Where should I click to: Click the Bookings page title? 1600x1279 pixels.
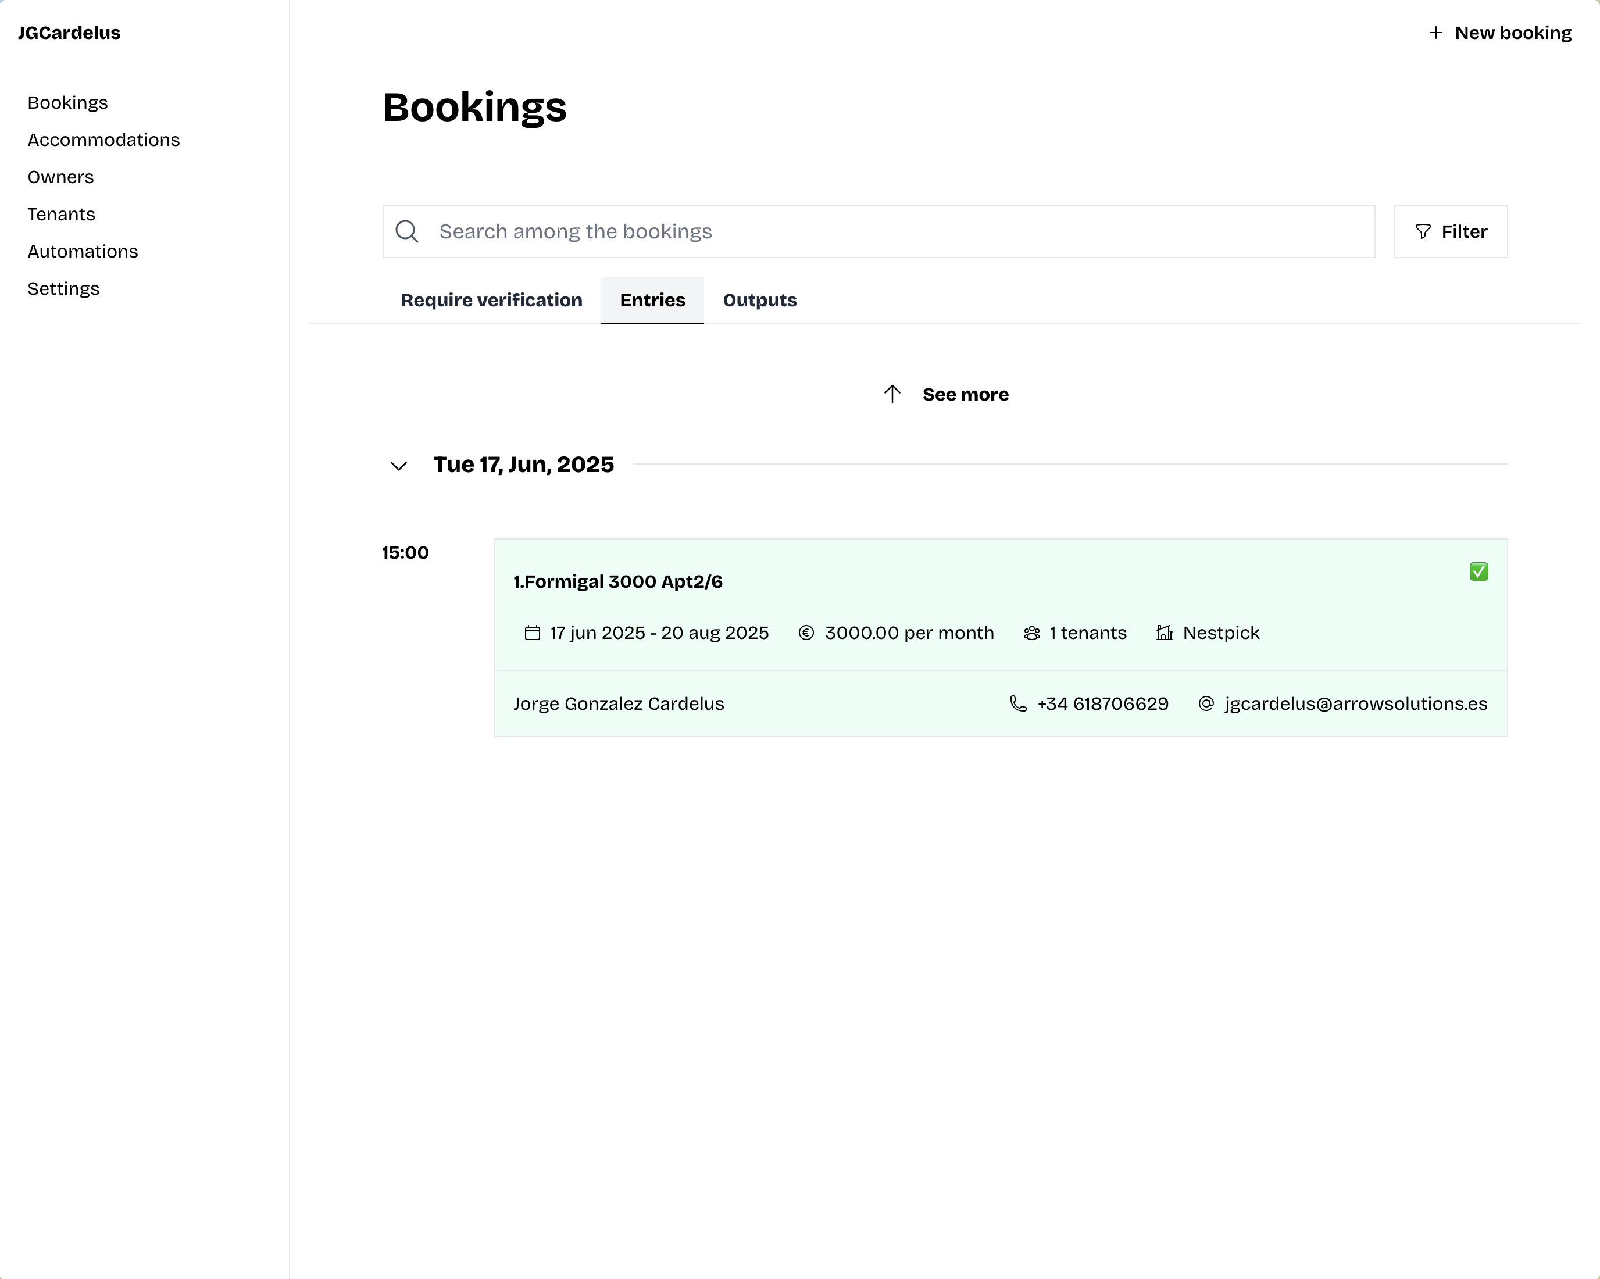coord(474,108)
